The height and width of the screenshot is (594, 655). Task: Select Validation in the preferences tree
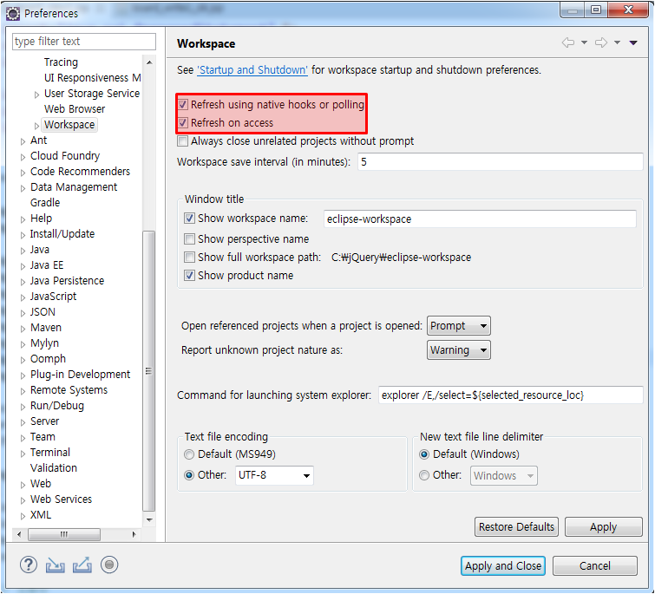pyautogui.click(x=54, y=468)
